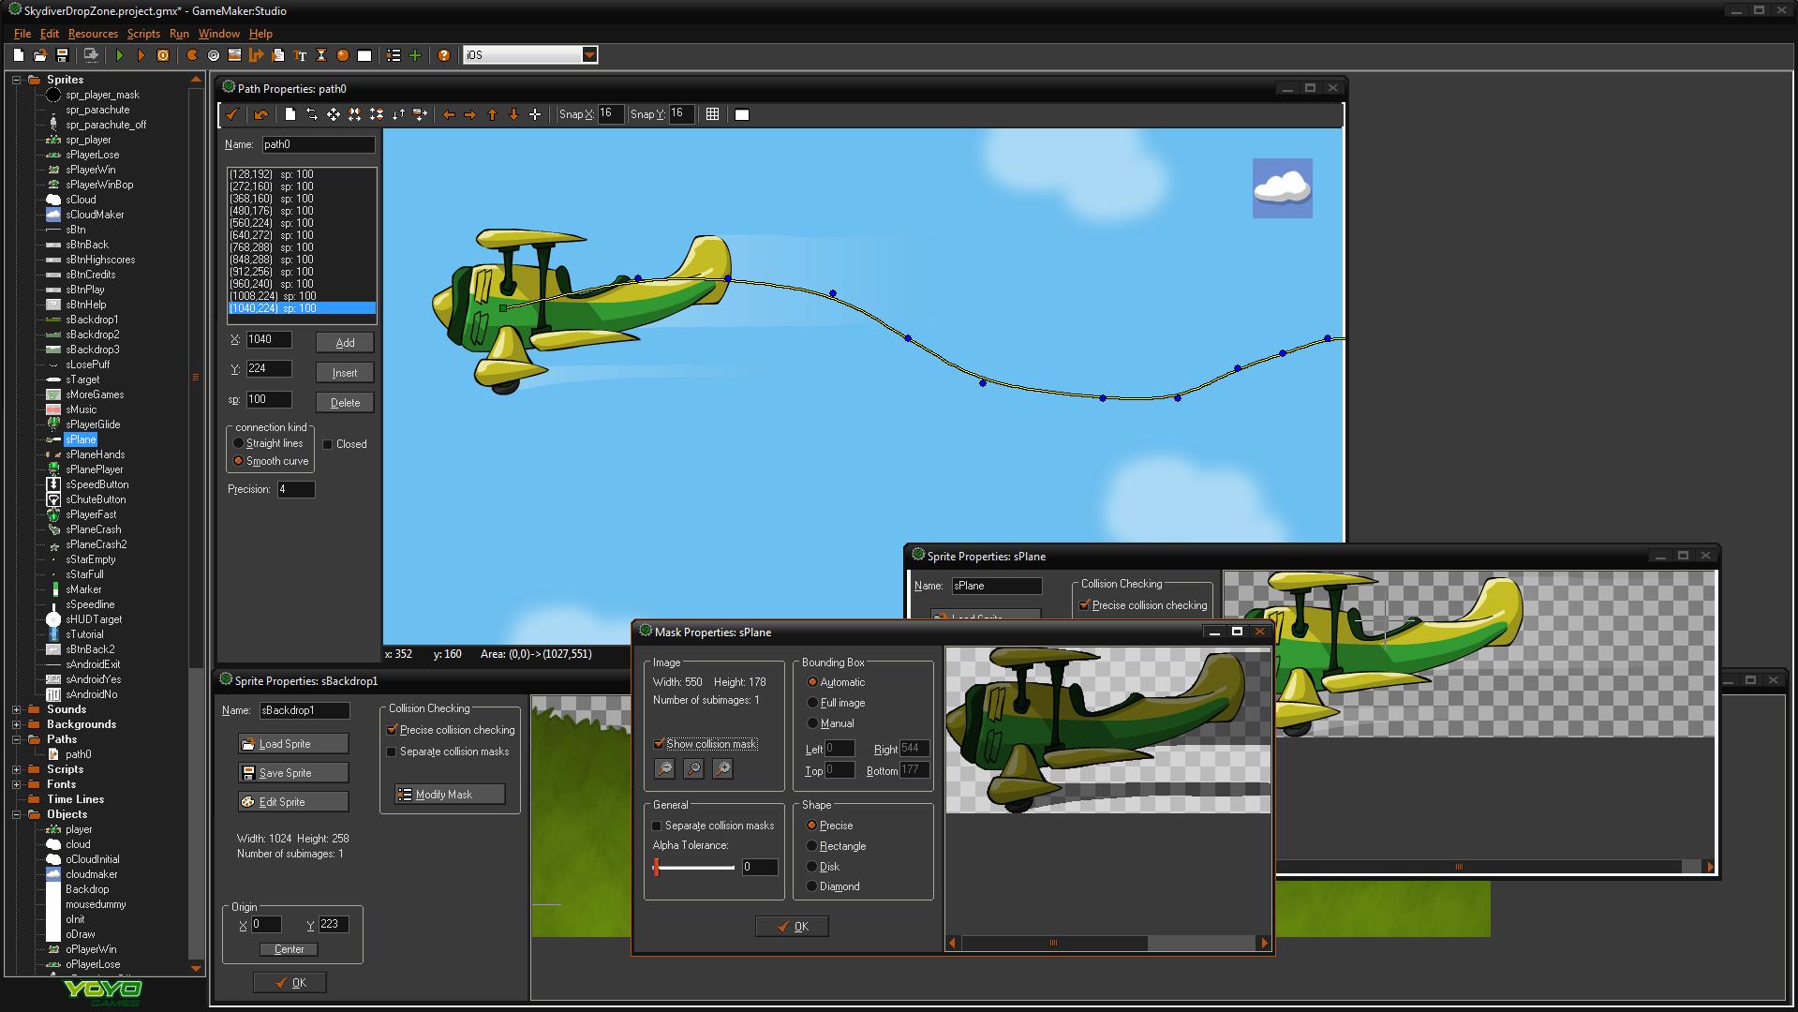
Task: Click the Modify Mask button
Action: [450, 795]
